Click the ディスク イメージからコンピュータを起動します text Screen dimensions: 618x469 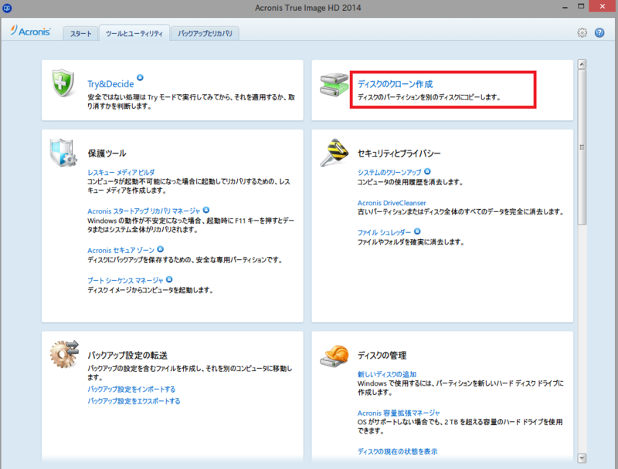click(150, 290)
